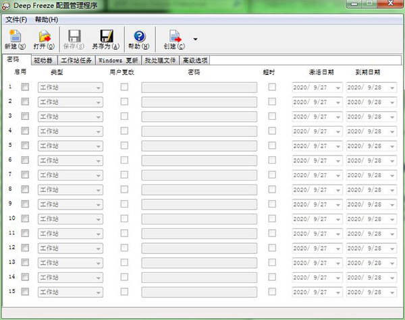Toggle 超时 checkbox in row 9
The height and width of the screenshot is (320, 405).
click(x=272, y=204)
